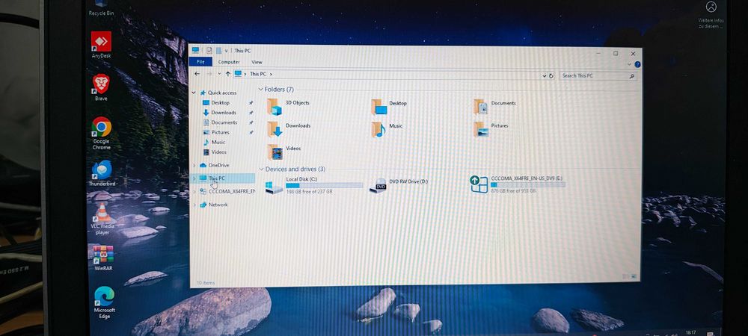Image resolution: width=748 pixels, height=336 pixels.
Task: Click the 10 items status text
Action: coord(205,283)
